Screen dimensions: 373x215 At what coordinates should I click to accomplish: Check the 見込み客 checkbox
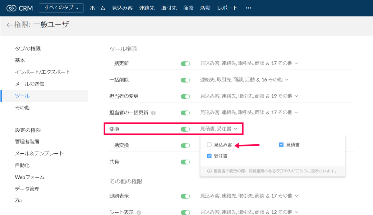click(x=210, y=145)
